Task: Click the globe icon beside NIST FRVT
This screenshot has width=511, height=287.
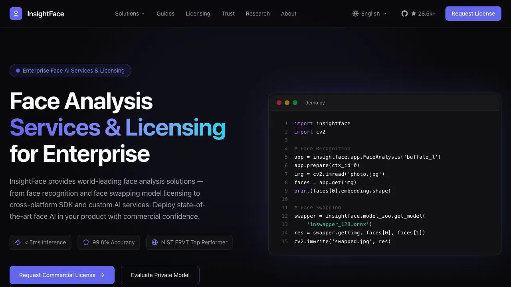Action: coord(154,242)
